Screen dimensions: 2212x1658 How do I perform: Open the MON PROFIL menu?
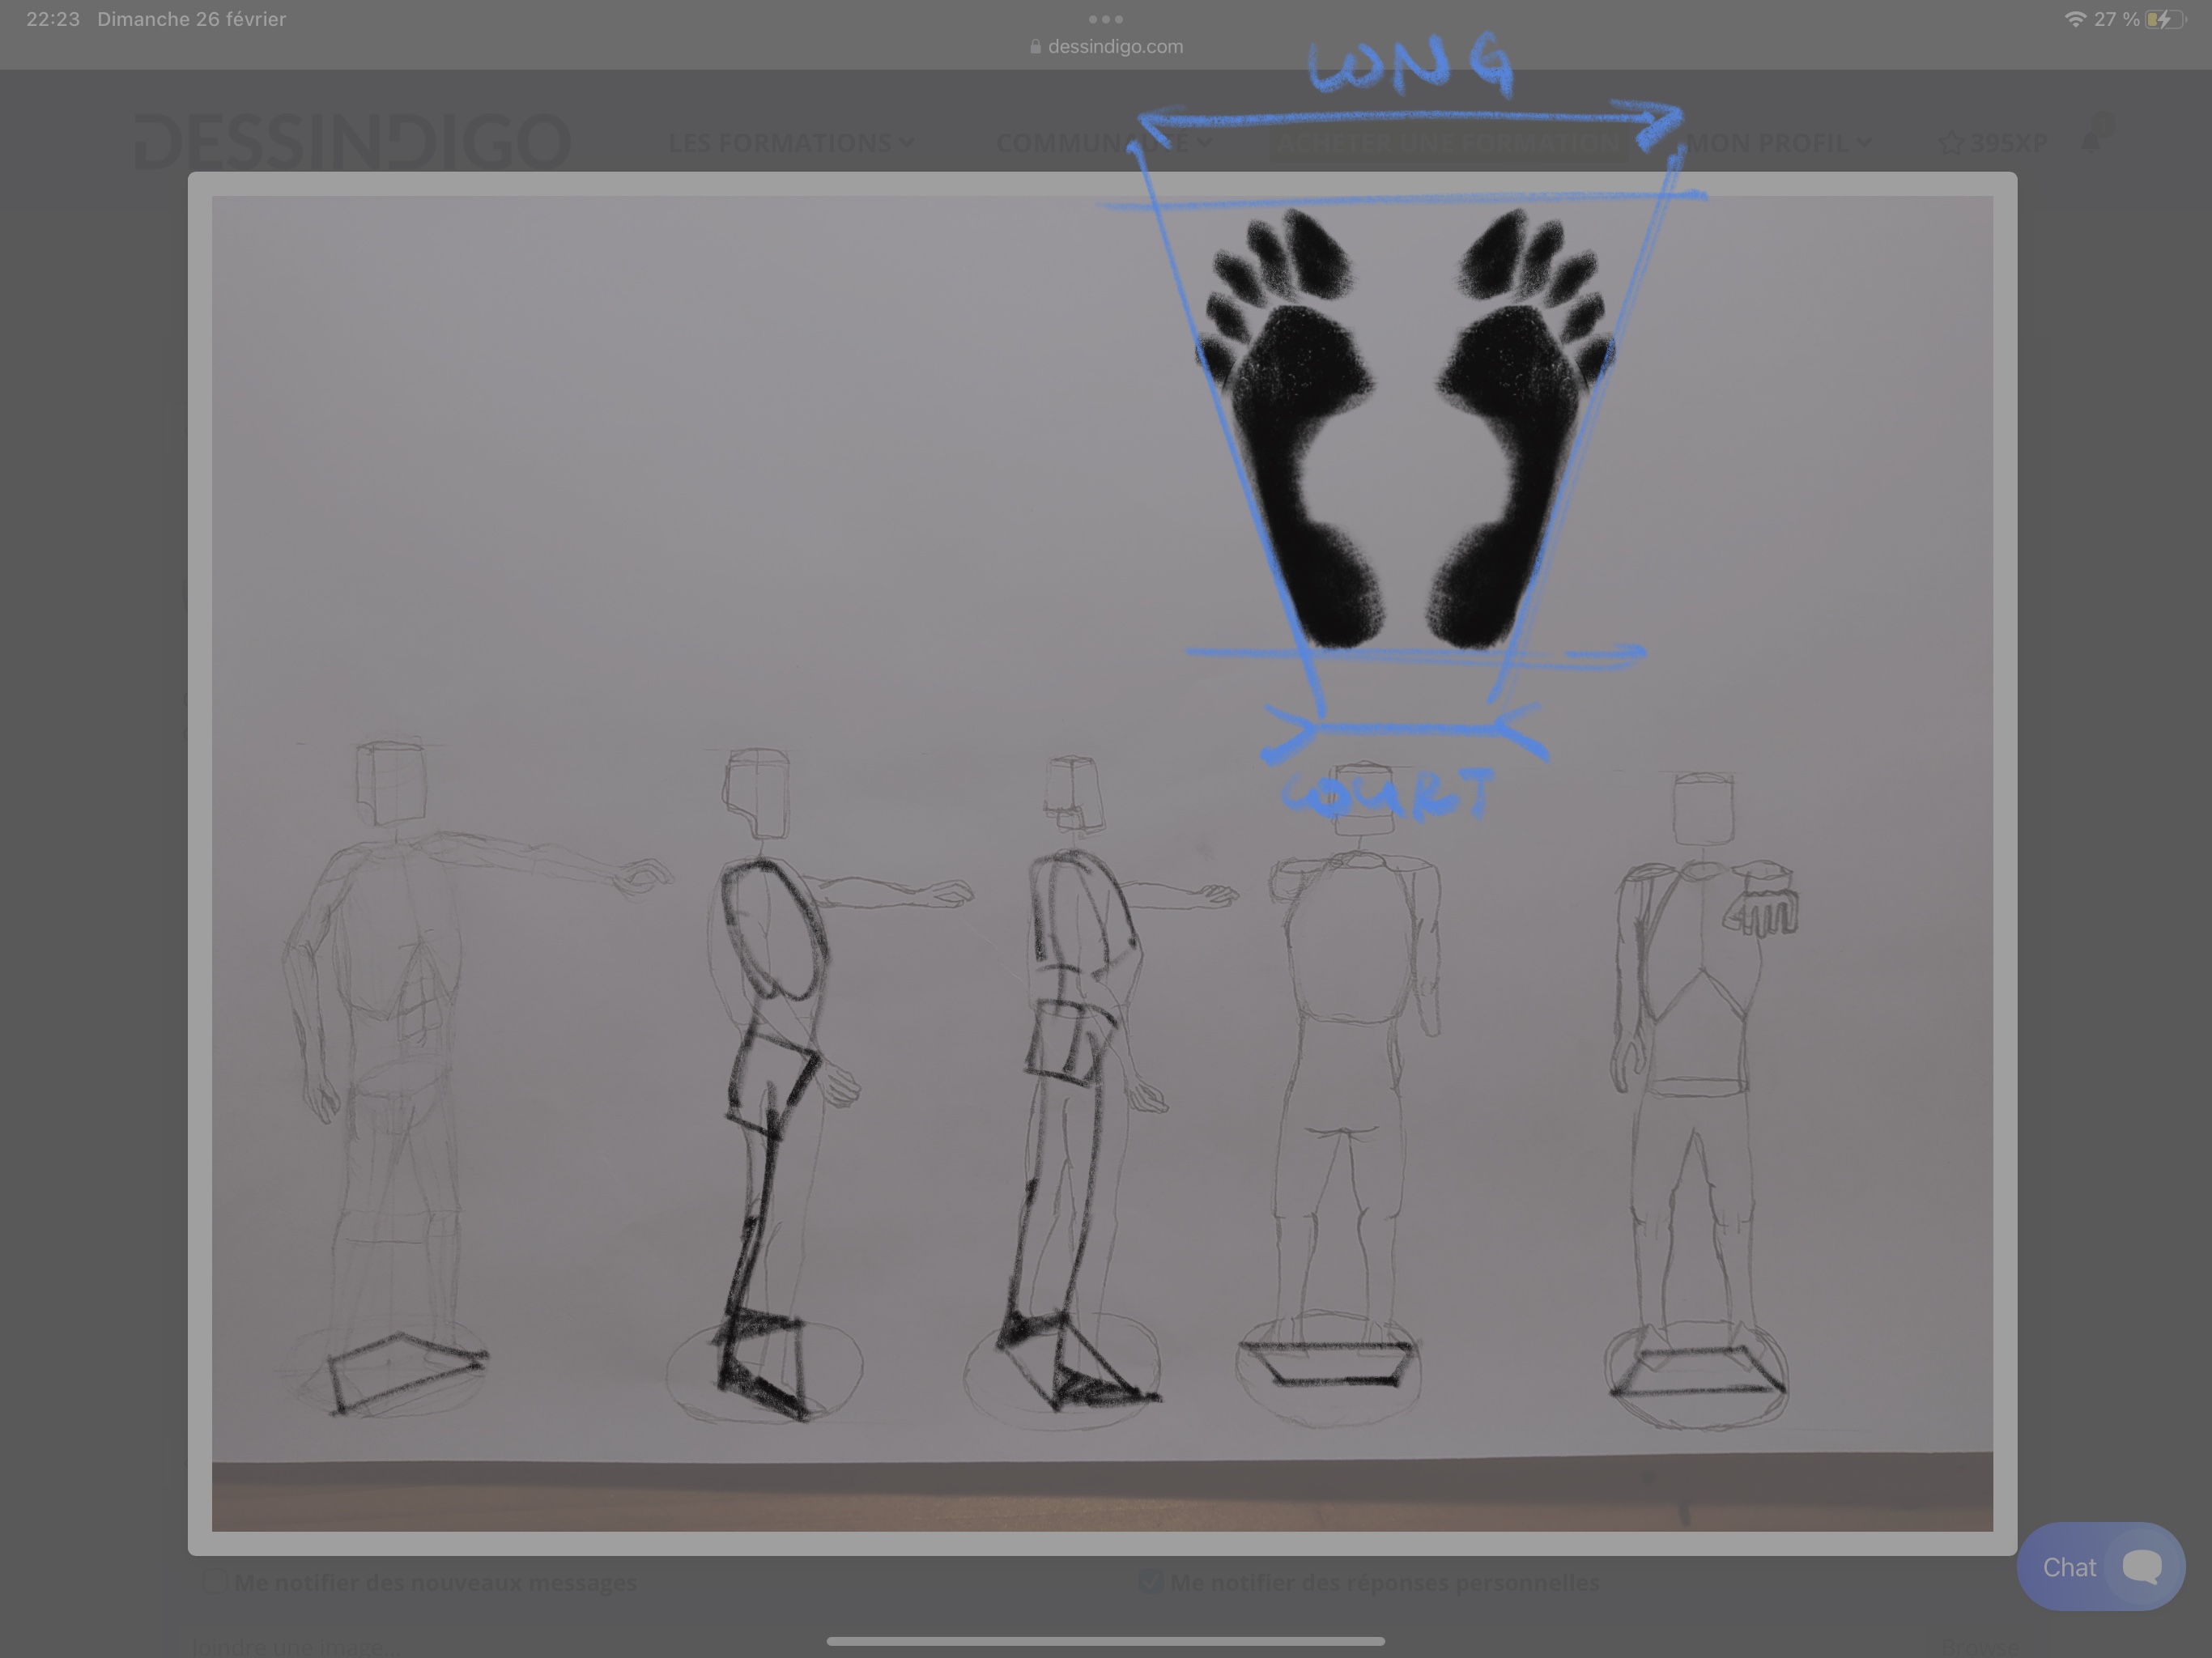tap(1768, 143)
